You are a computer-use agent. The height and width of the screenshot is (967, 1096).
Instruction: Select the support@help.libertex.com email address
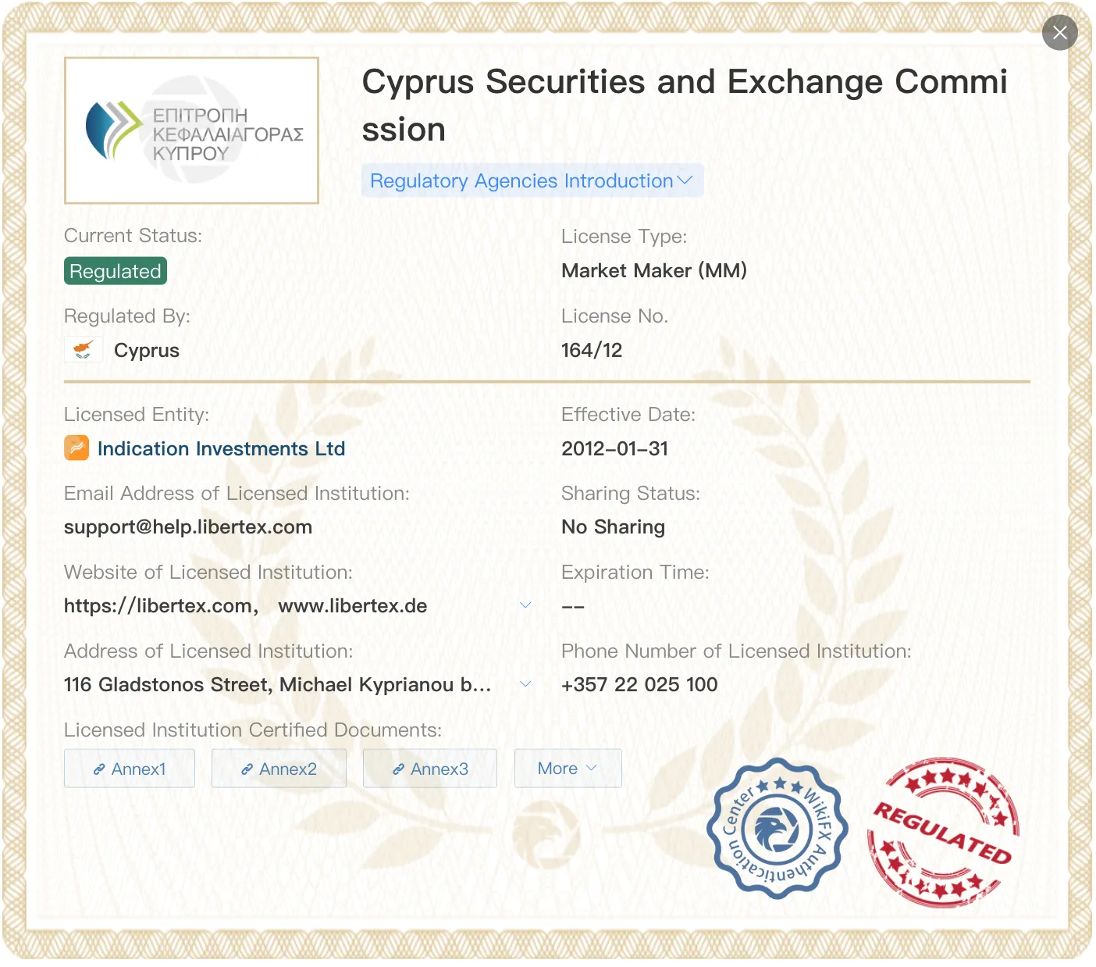point(188,527)
